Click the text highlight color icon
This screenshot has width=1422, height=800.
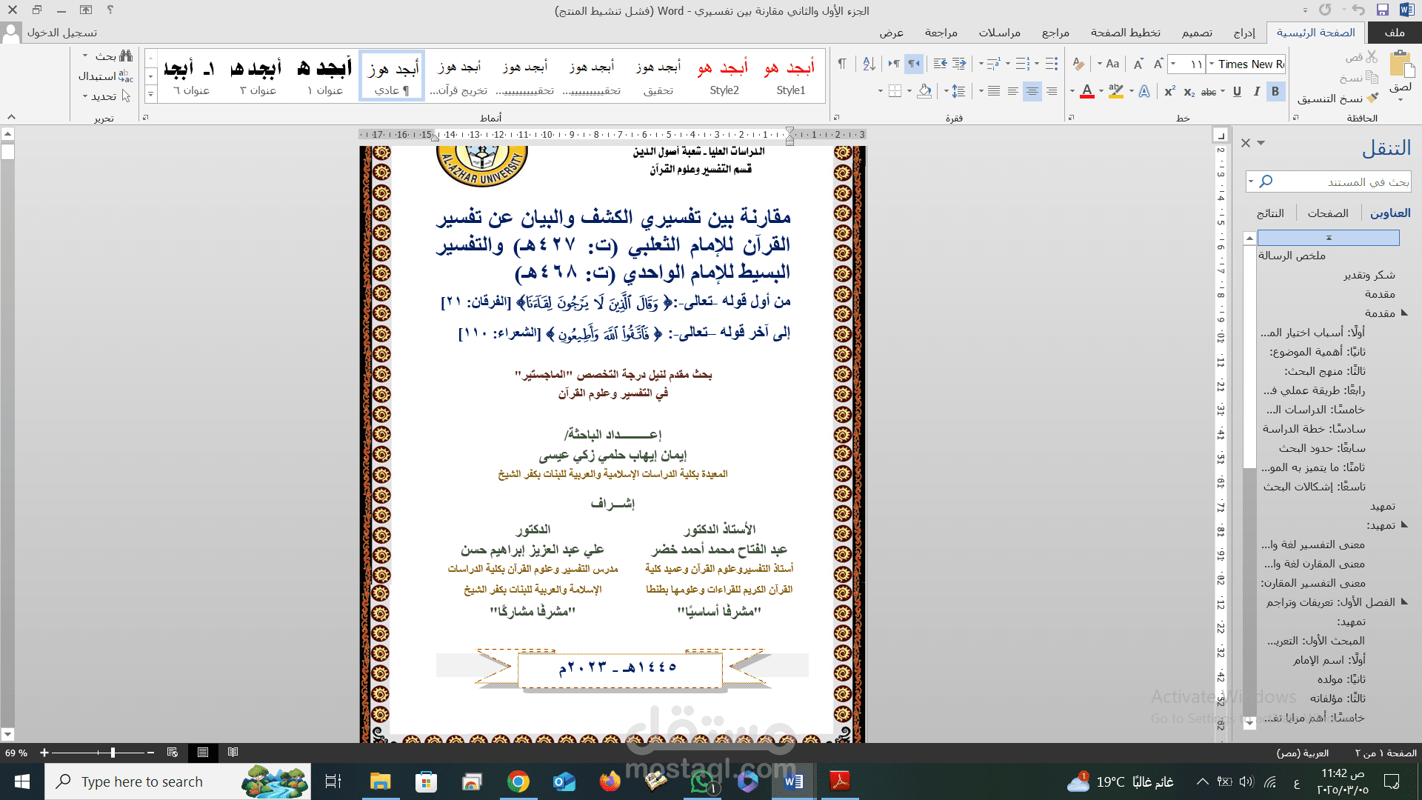tap(1116, 91)
